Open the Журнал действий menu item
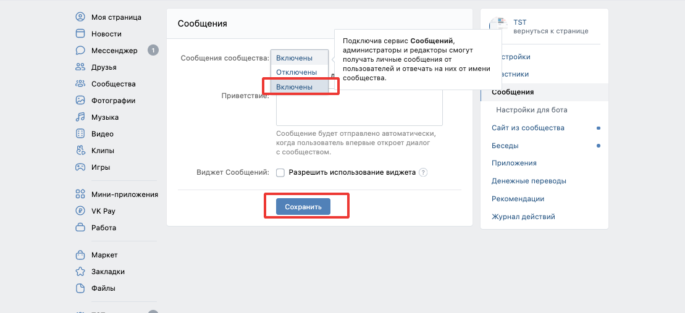The image size is (685, 313). pos(523,217)
